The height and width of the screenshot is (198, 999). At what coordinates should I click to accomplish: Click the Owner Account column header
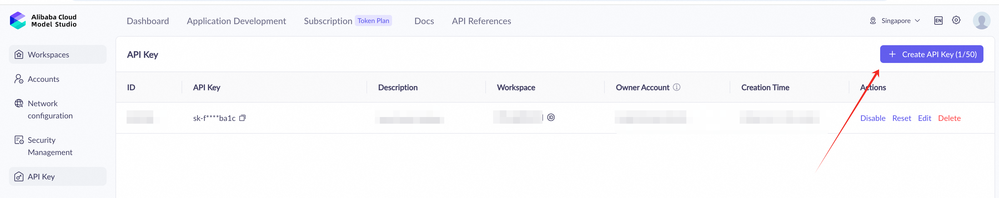pyautogui.click(x=642, y=88)
